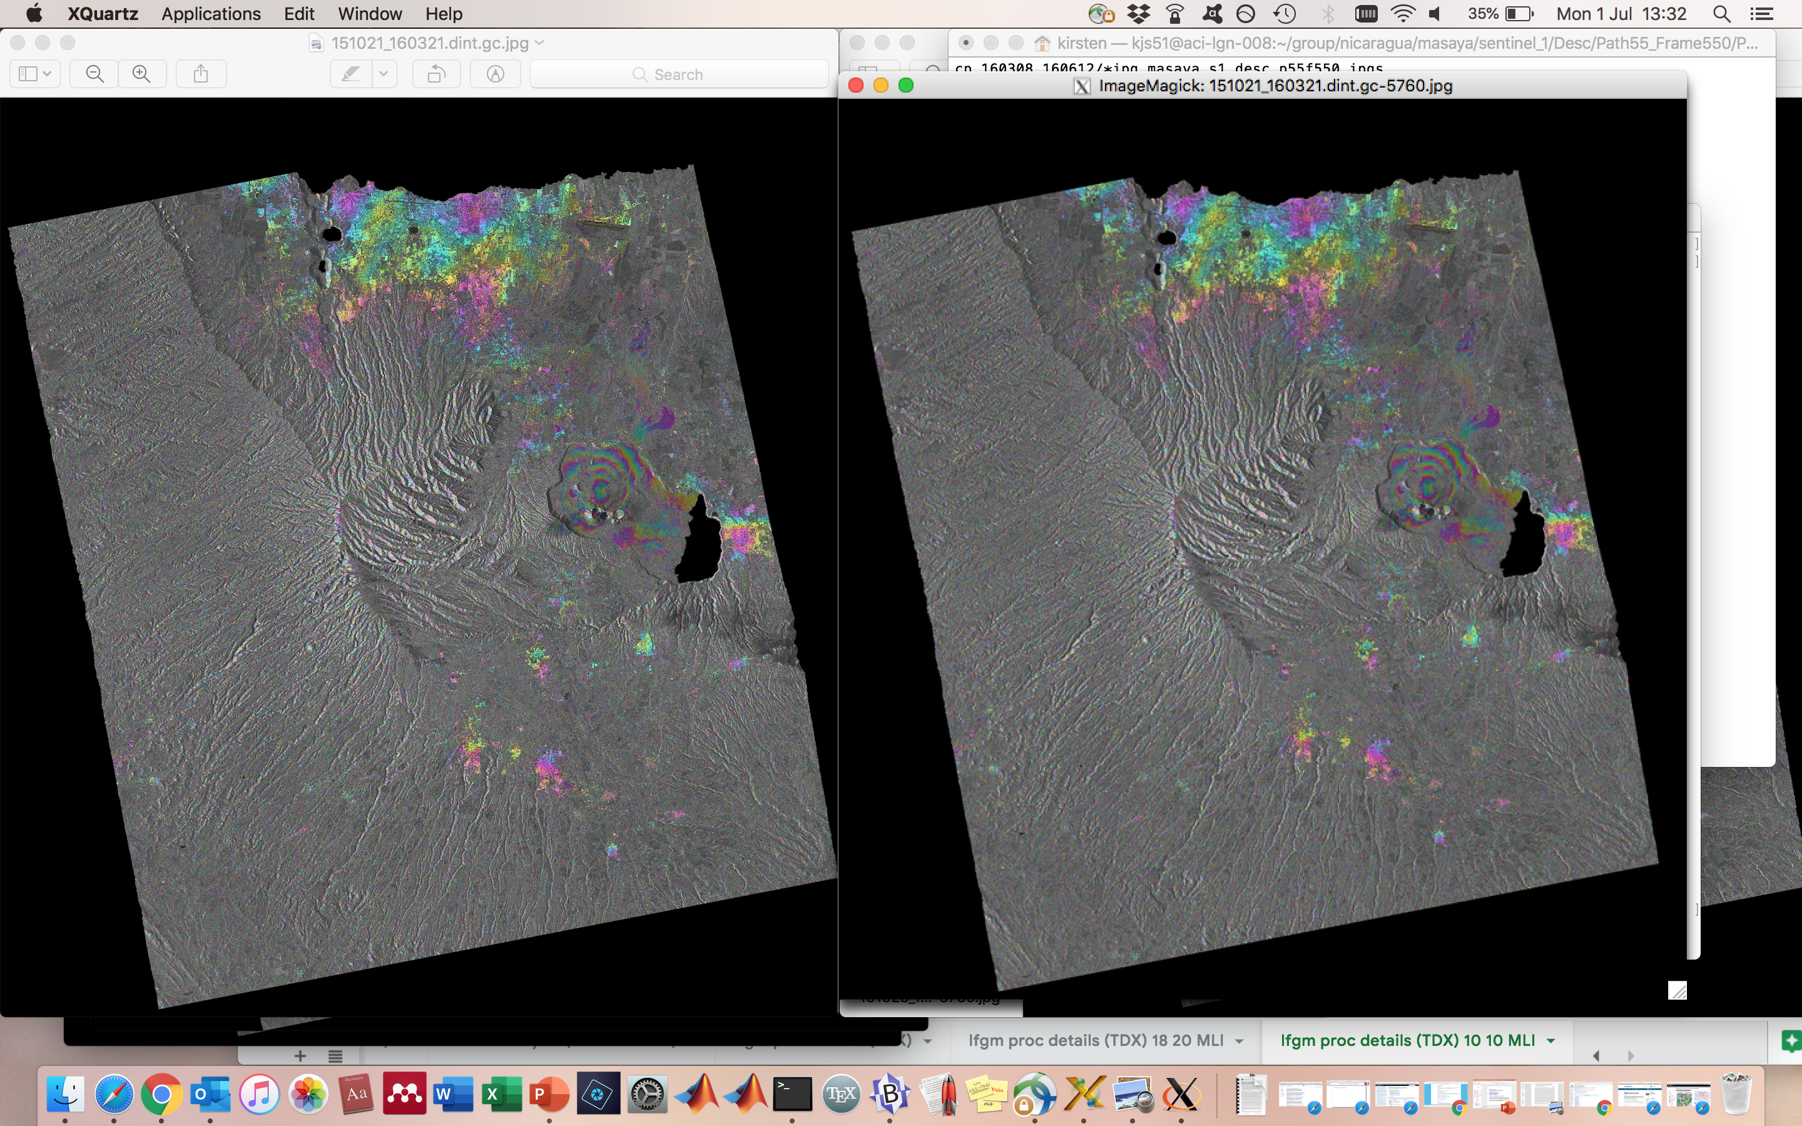Open the all sheets list button
This screenshot has width=1802, height=1126.
coord(335,1056)
